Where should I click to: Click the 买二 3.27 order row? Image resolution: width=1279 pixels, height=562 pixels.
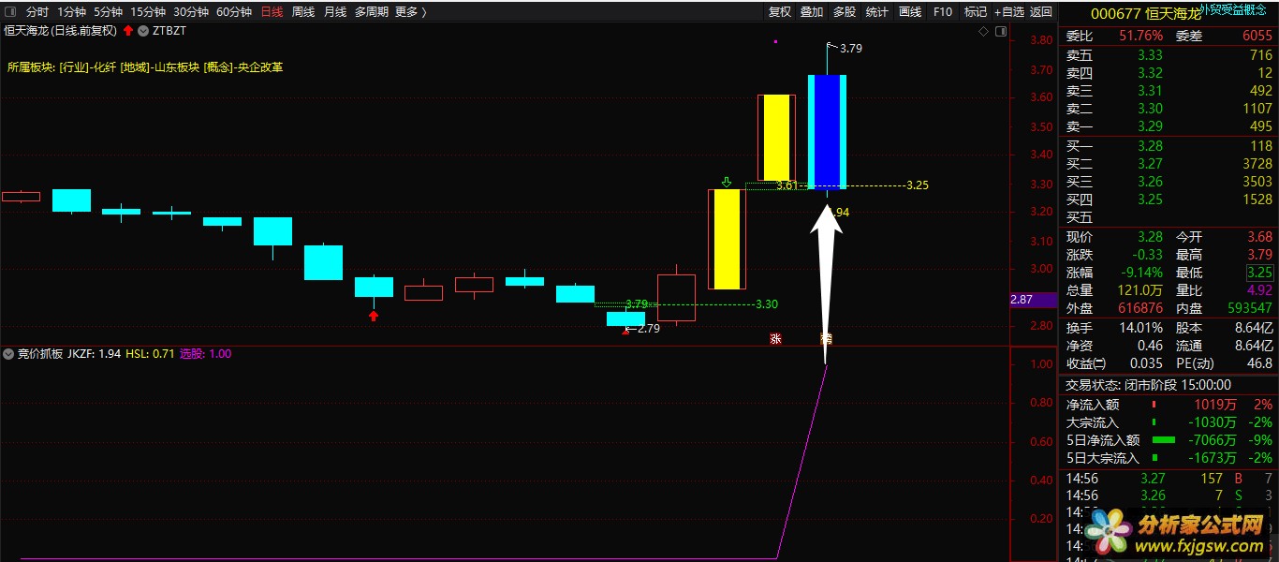click(x=1169, y=163)
